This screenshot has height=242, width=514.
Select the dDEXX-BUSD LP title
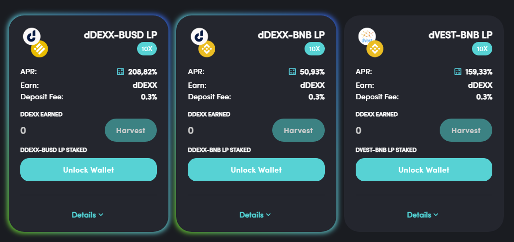coord(120,35)
